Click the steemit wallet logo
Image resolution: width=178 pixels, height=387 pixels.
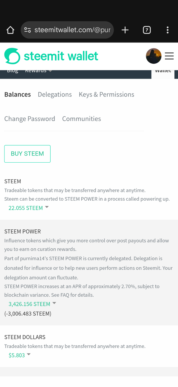coord(51,56)
